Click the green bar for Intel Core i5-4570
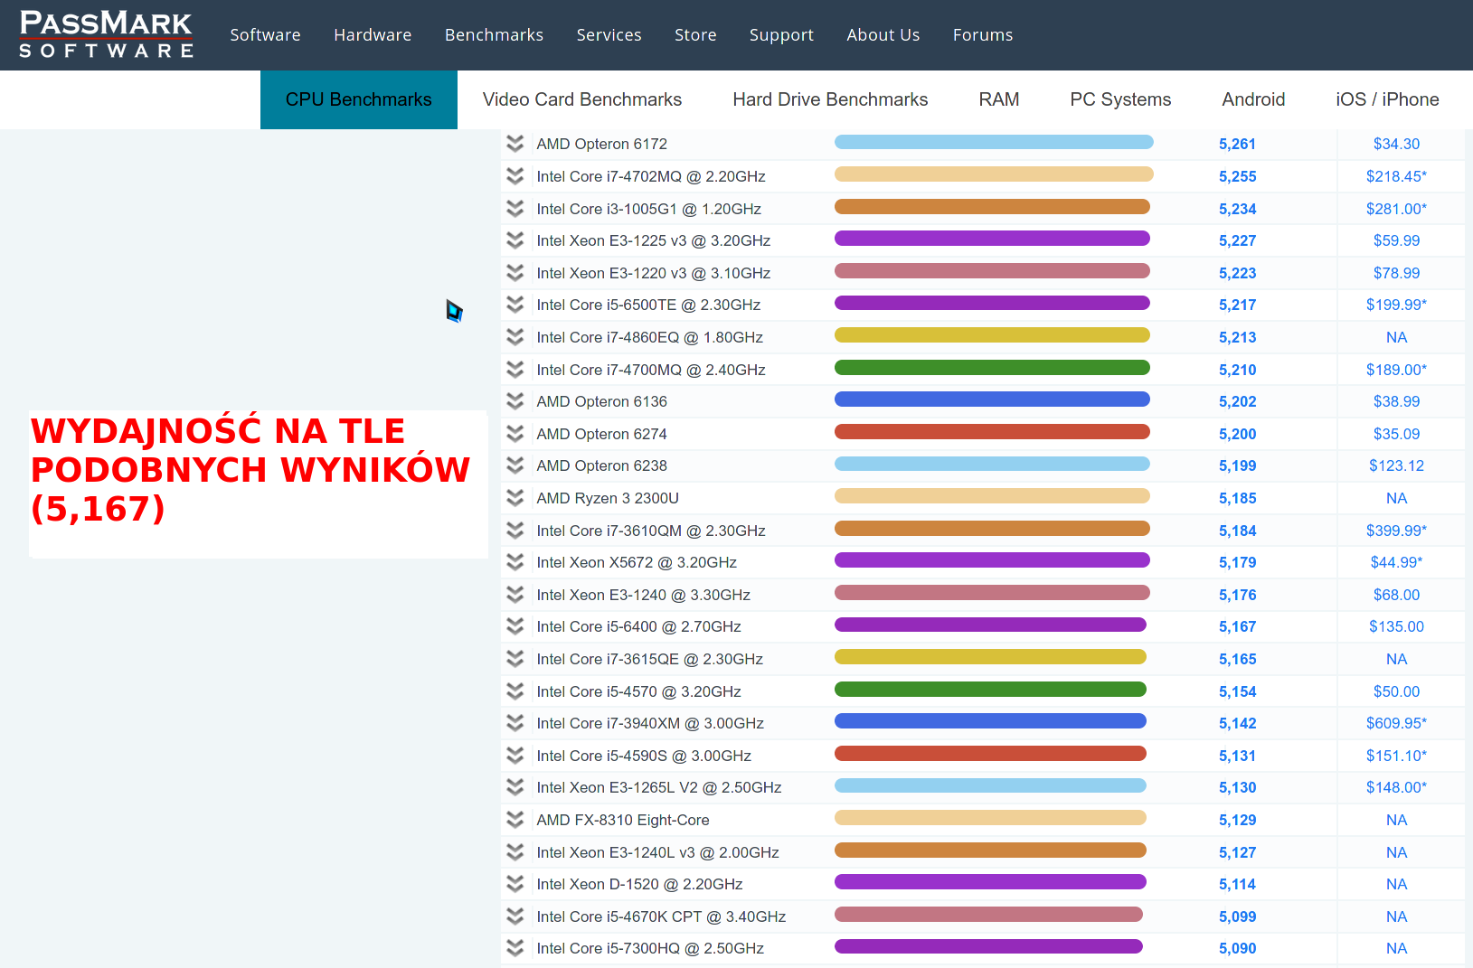1473x968 pixels. (x=990, y=690)
